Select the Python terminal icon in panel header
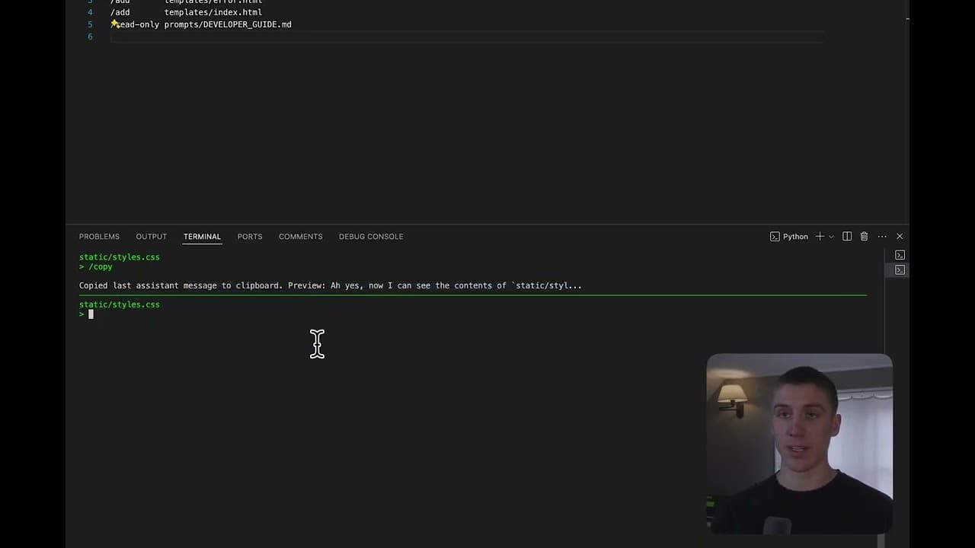 tap(775, 237)
